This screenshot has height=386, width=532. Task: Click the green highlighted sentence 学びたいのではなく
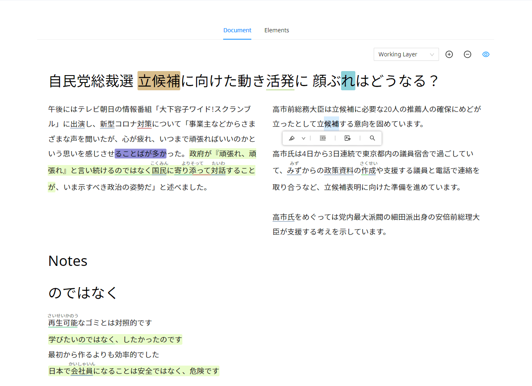[x=115, y=340]
